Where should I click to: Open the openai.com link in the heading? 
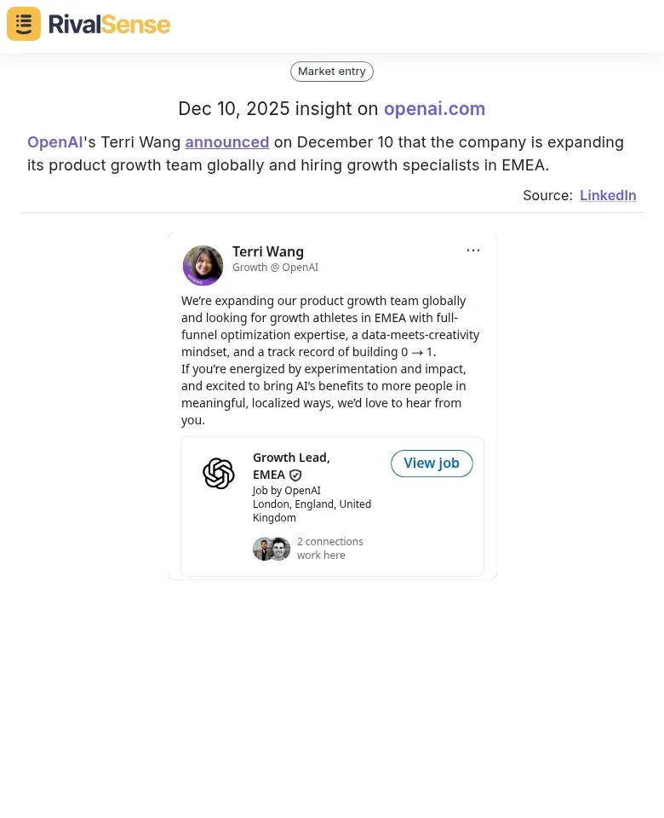[x=434, y=108]
